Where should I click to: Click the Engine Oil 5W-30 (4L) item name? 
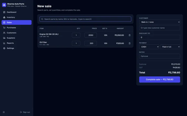[49, 34]
